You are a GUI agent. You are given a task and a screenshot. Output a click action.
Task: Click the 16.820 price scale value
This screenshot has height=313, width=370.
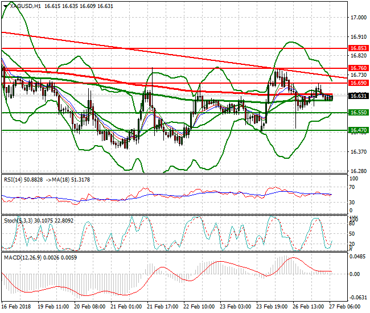pos(359,56)
